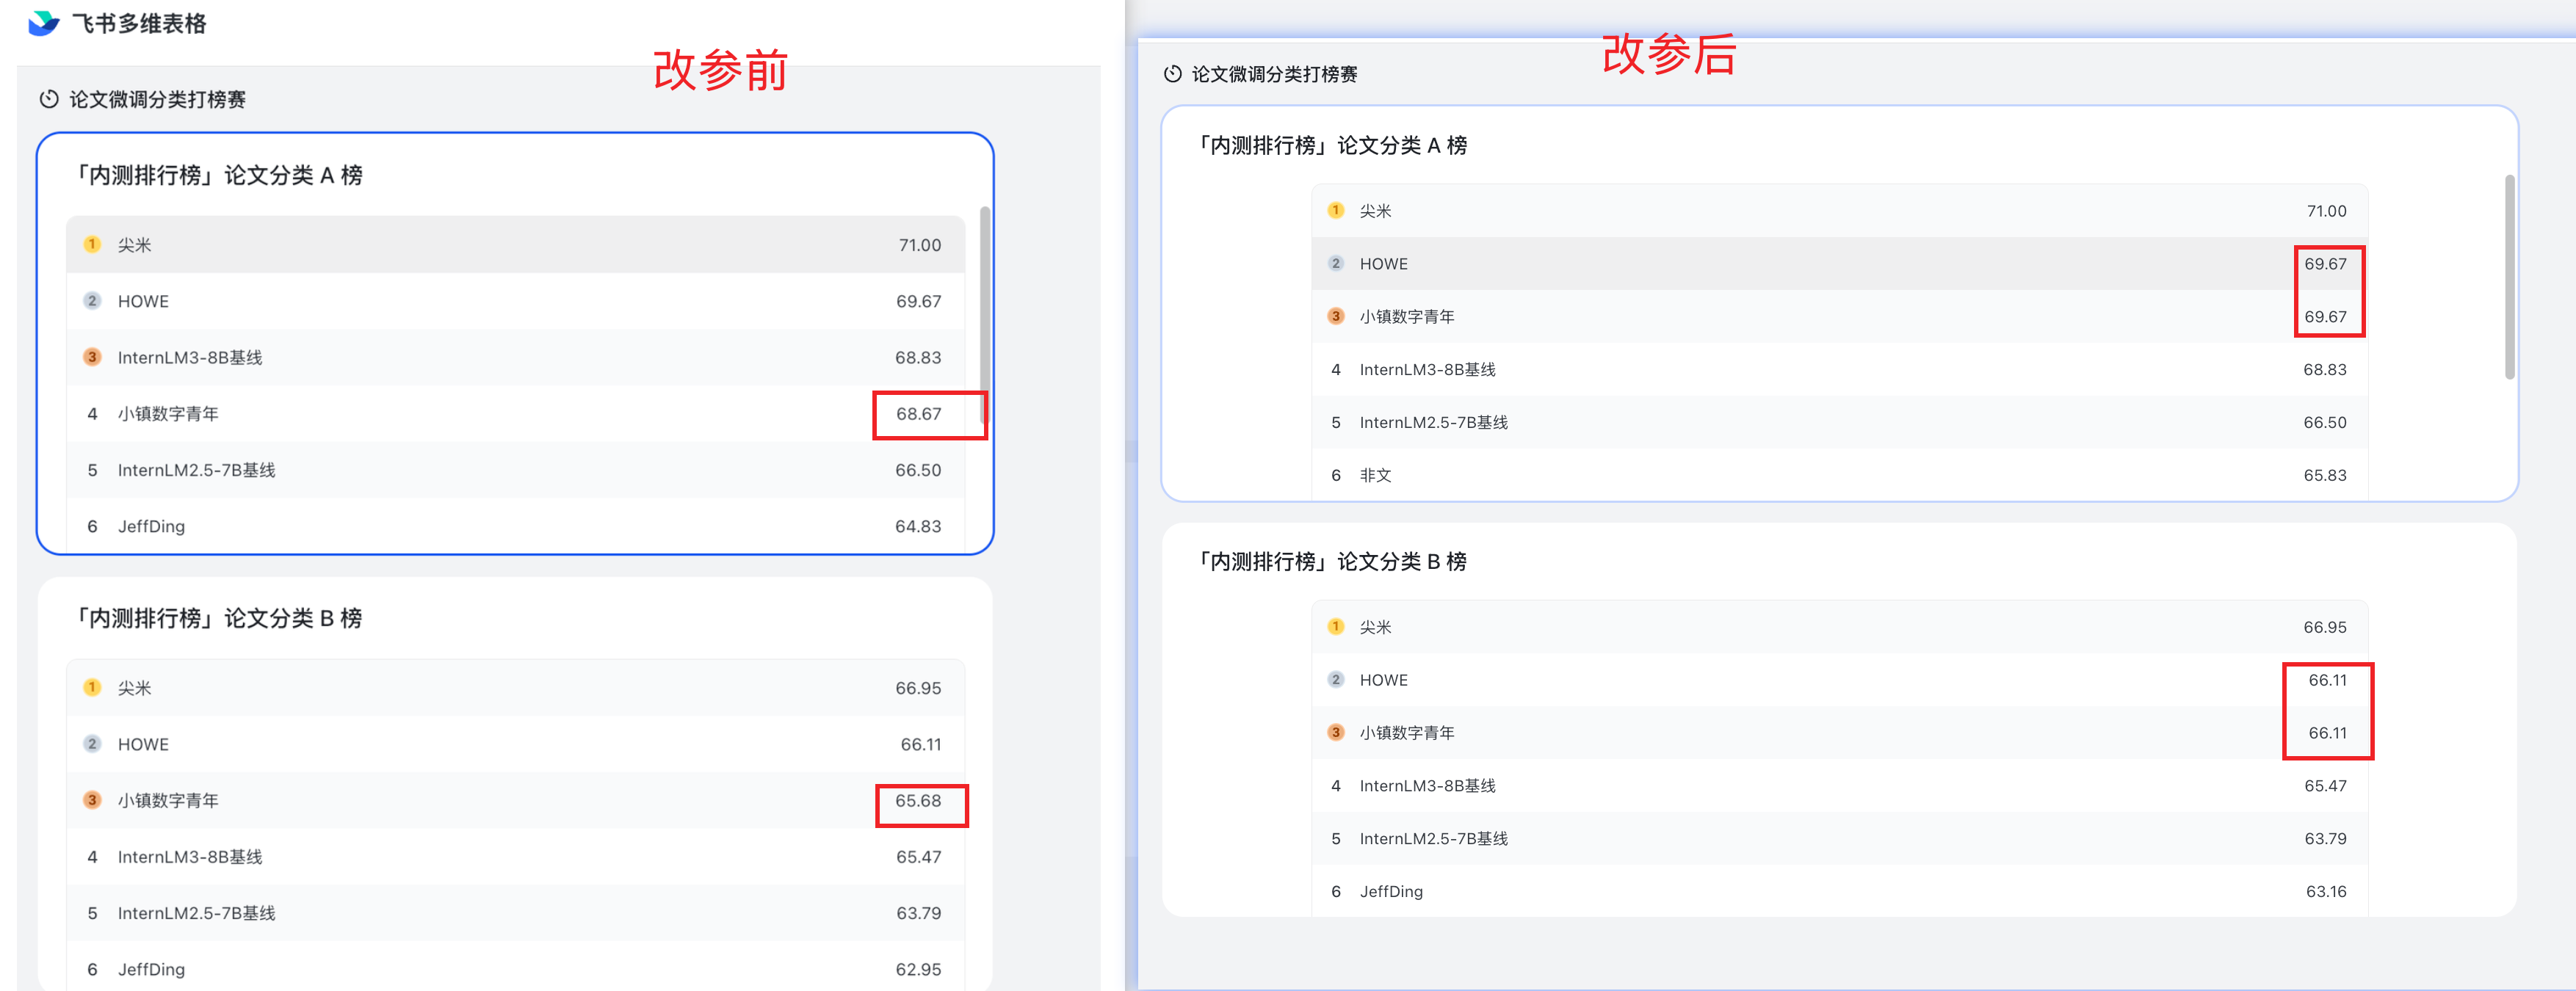Click silver rank-2 medal for HOWE in right A board
Image resolution: width=2576 pixels, height=991 pixels.
tap(1335, 263)
